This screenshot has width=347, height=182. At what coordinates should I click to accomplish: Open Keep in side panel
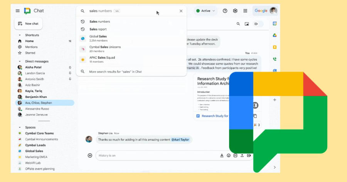pos(275,47)
